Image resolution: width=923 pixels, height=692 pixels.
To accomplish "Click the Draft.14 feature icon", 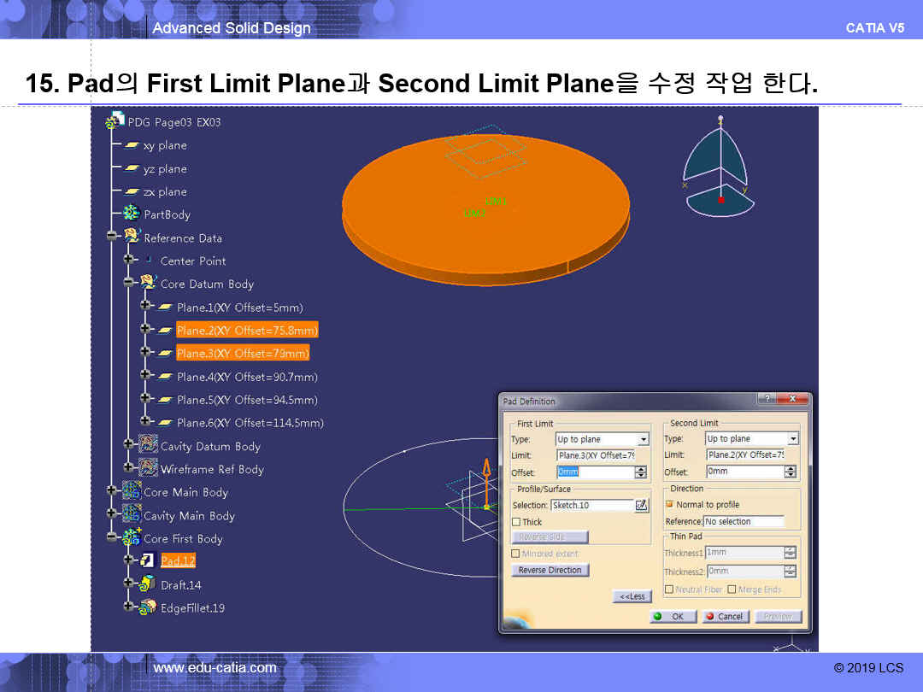I will (x=147, y=584).
